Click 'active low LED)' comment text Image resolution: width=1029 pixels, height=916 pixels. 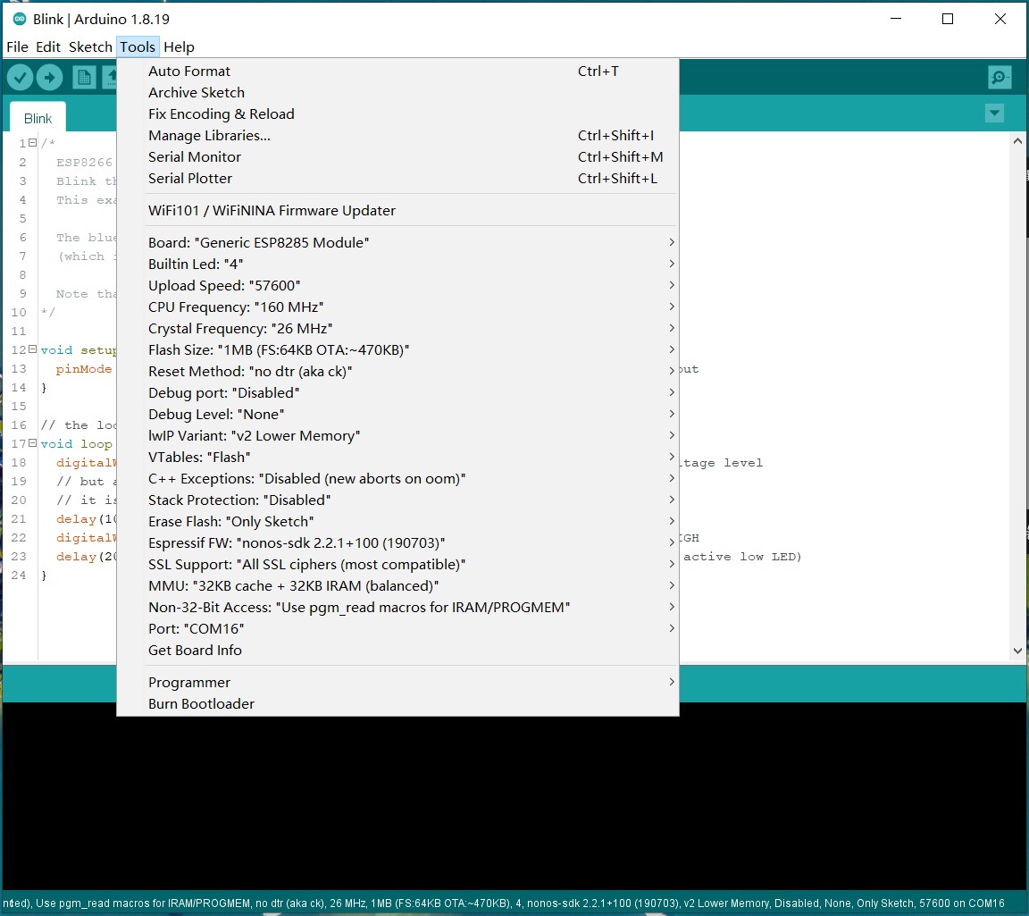(x=742, y=557)
